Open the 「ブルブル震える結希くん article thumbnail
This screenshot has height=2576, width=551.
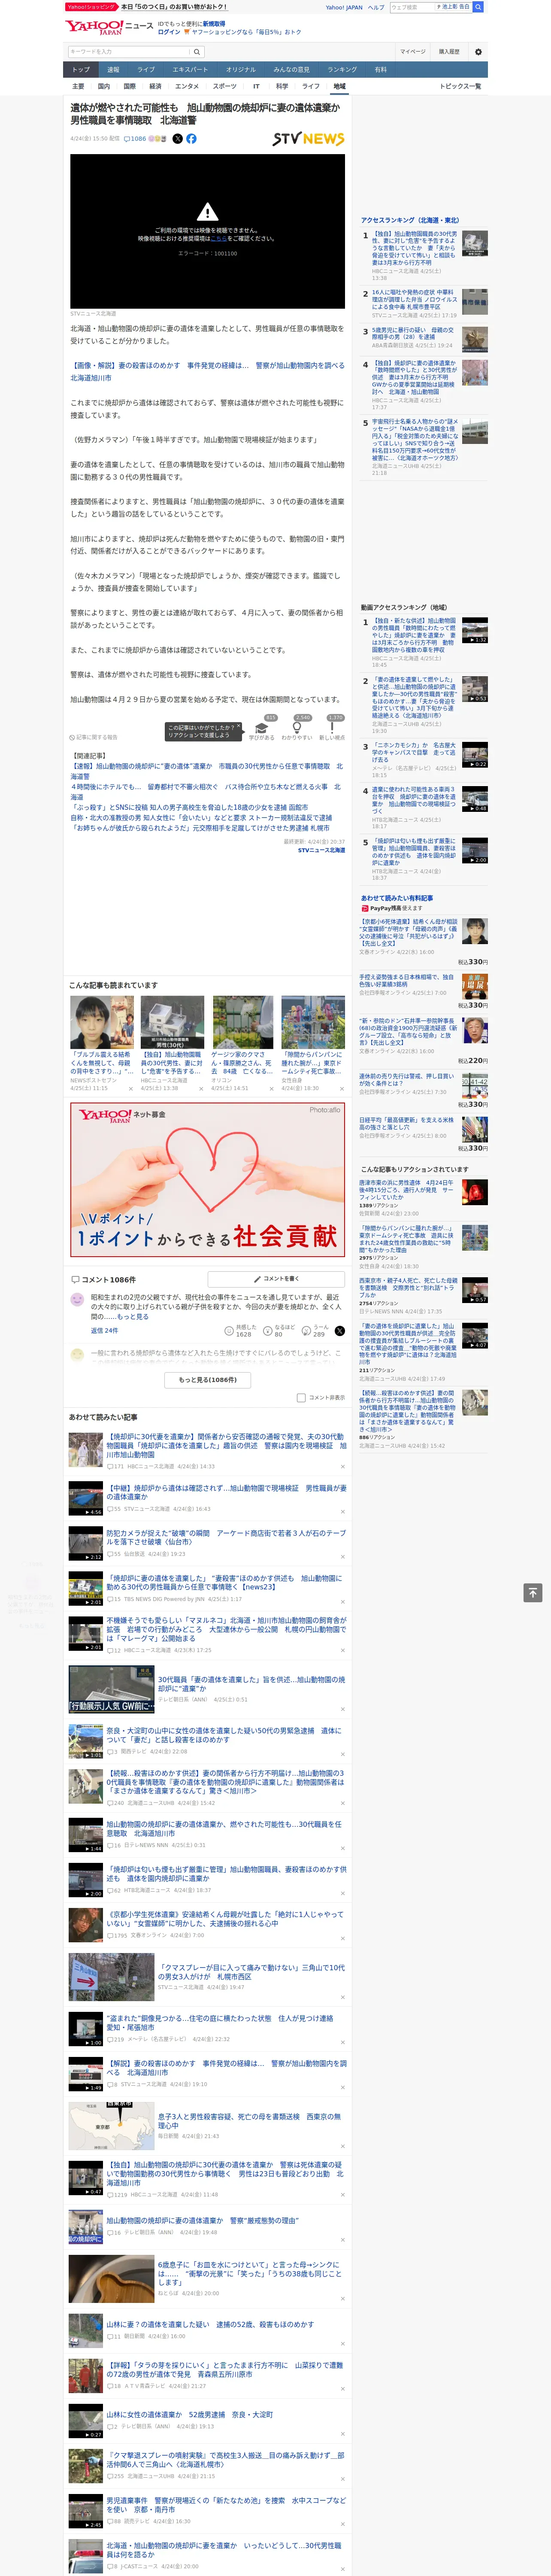102,1022
